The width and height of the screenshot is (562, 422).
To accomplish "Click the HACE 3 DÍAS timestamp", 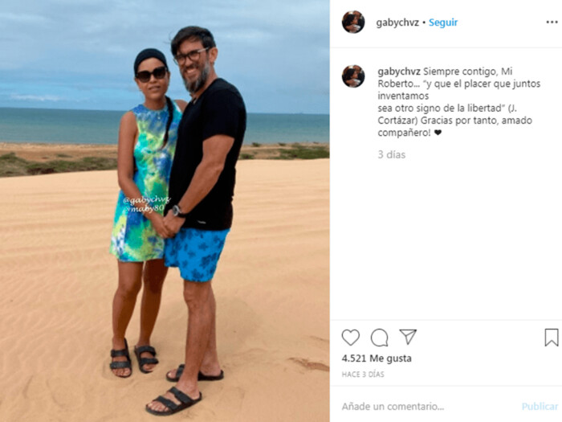I will [363, 375].
